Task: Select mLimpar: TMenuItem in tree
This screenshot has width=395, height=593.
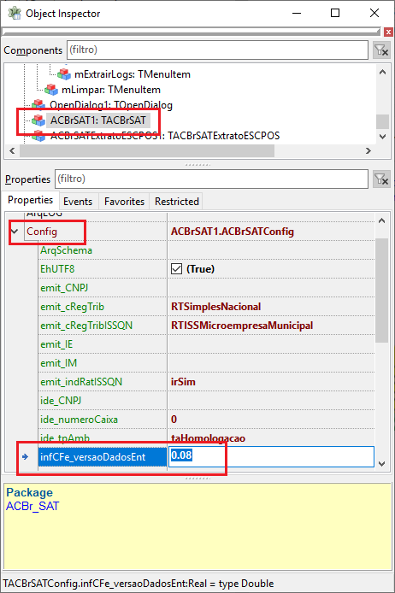Action: coord(111,90)
